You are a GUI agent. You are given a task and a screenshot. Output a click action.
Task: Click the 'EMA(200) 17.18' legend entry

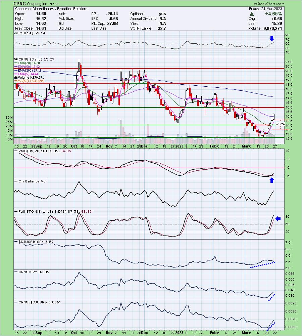[x=30, y=70]
